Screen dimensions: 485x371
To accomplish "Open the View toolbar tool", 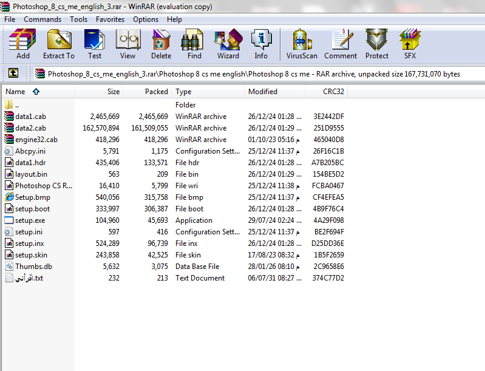I will click(x=127, y=44).
